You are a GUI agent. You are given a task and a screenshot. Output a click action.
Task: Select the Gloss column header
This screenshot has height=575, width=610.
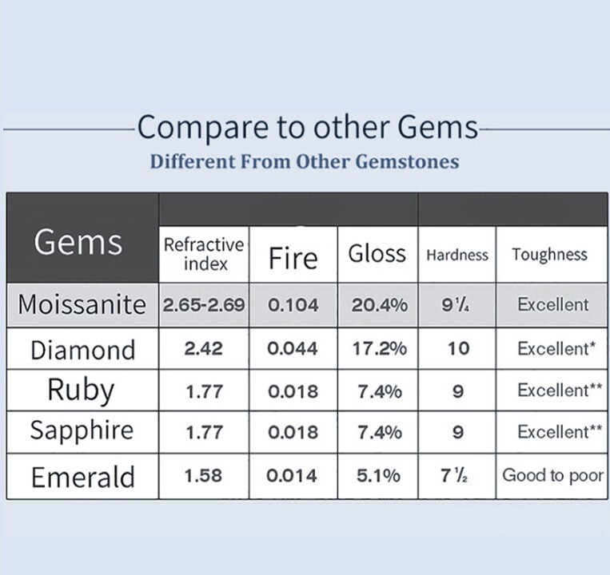[377, 255]
